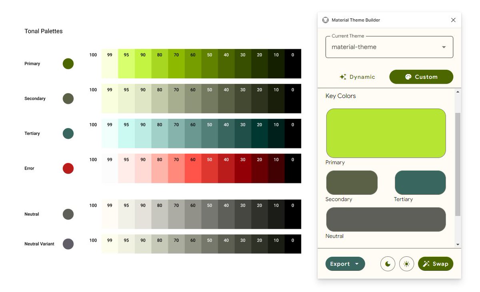The height and width of the screenshot is (292, 480).
Task: Select Error tone 99 swatch
Action: [110, 168]
